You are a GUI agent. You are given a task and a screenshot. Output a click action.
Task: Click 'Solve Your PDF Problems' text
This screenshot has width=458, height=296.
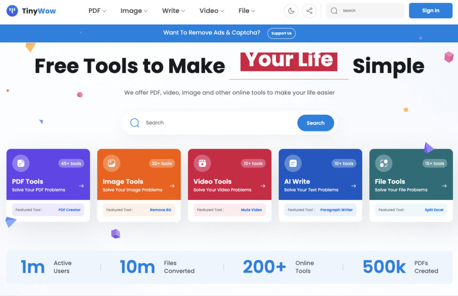coord(38,190)
